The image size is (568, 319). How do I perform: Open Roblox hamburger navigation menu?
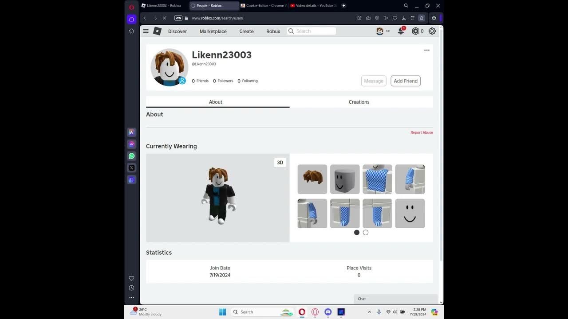146,31
